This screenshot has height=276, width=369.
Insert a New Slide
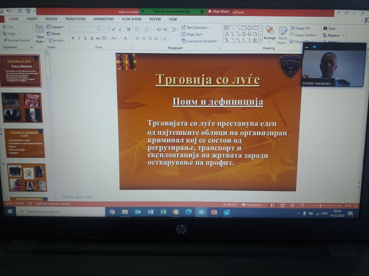pyautogui.click(x=40, y=34)
